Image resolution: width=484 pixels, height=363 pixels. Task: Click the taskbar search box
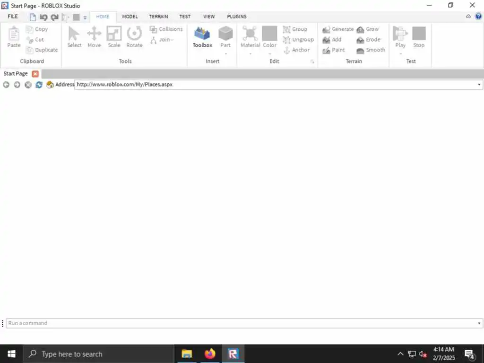coord(99,354)
